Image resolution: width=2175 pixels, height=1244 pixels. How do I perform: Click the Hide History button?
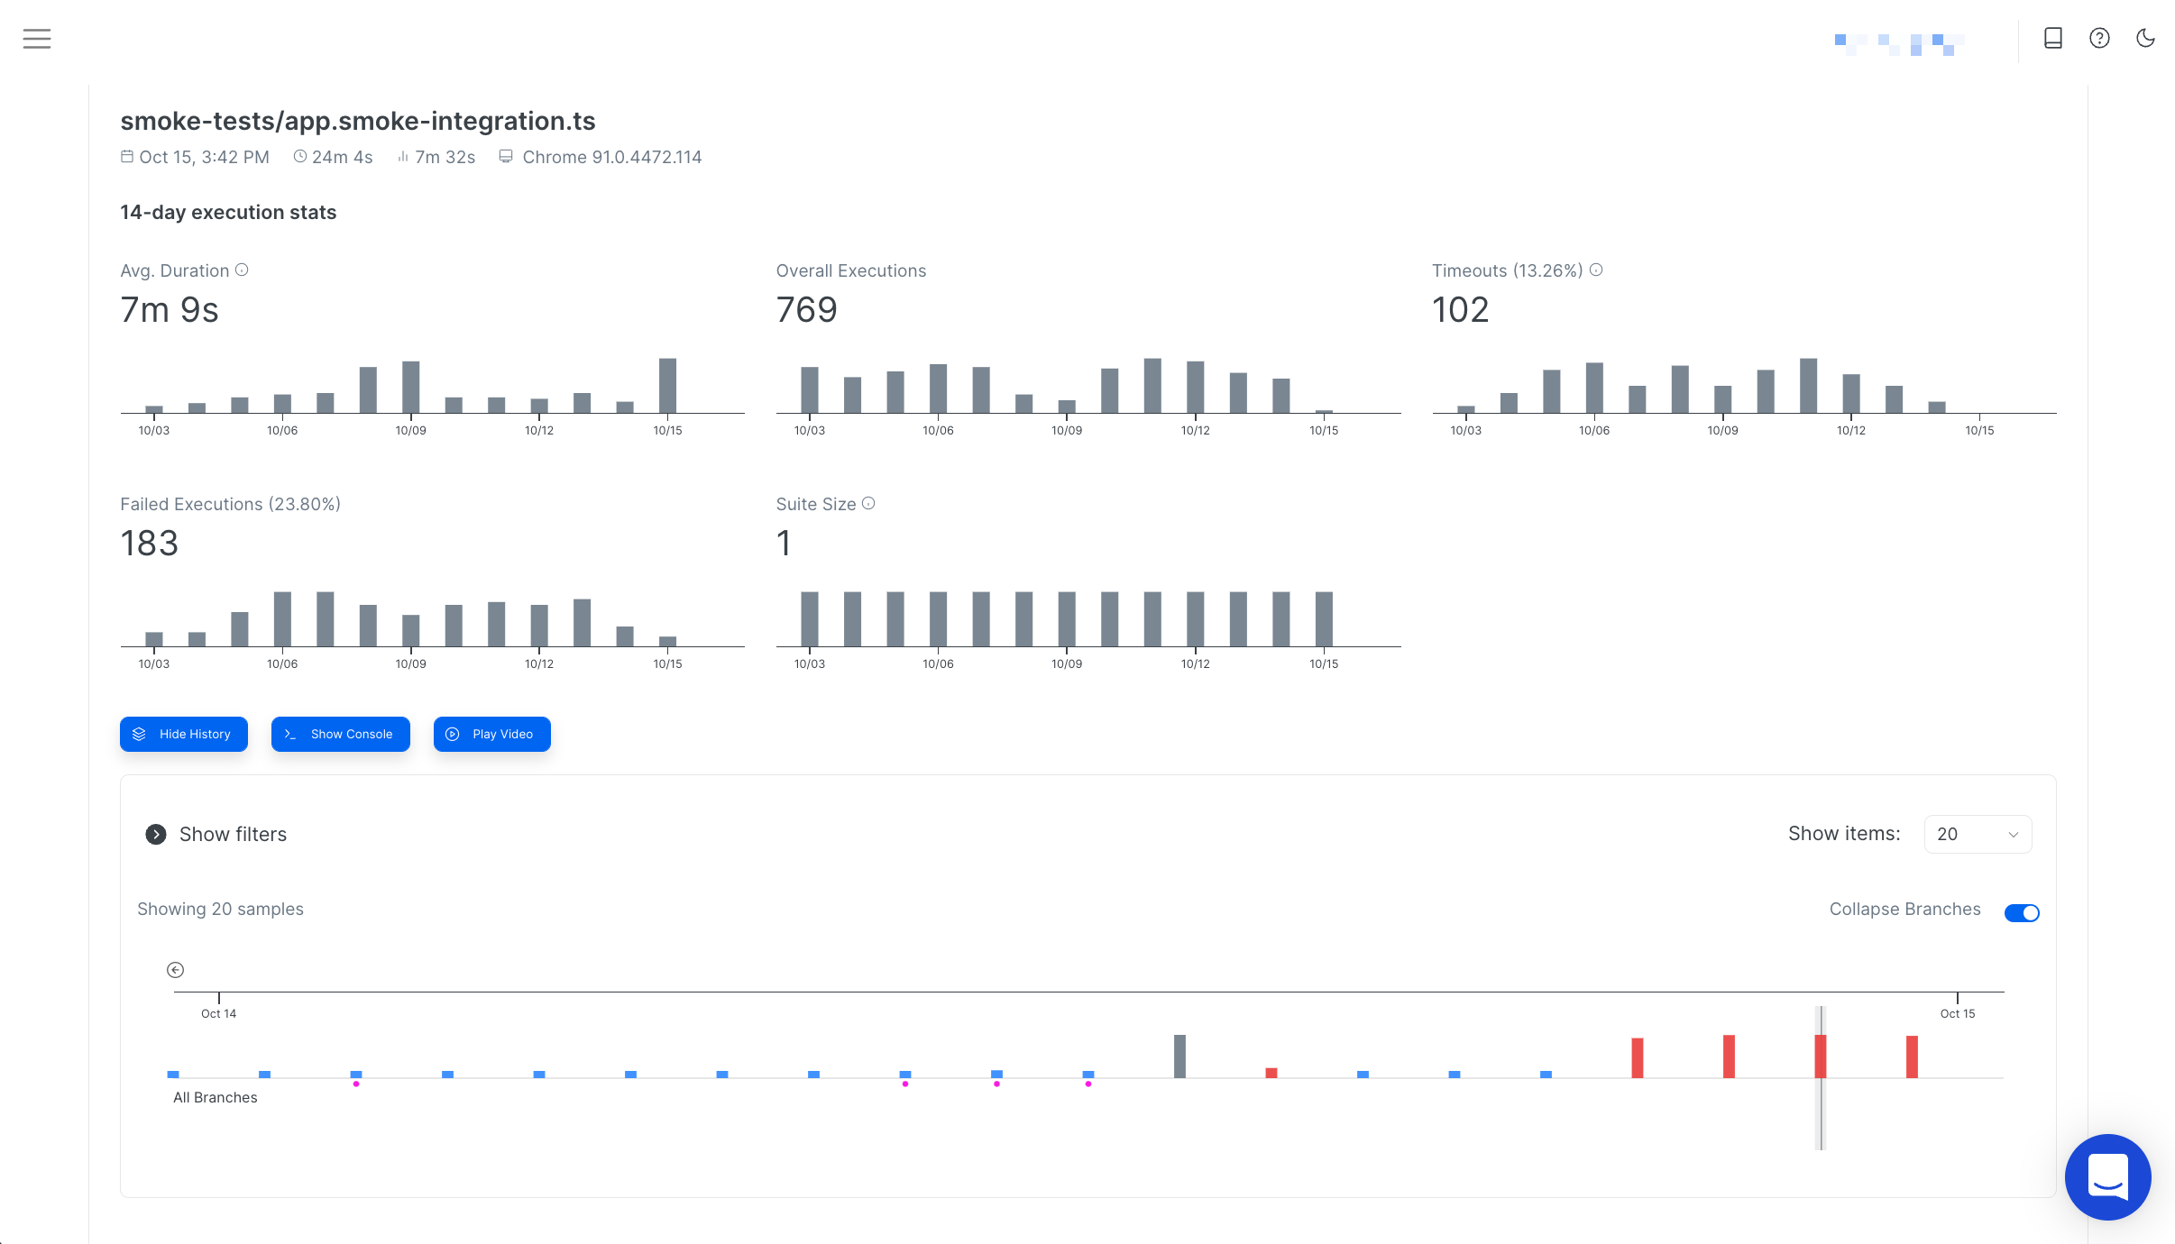coord(184,734)
